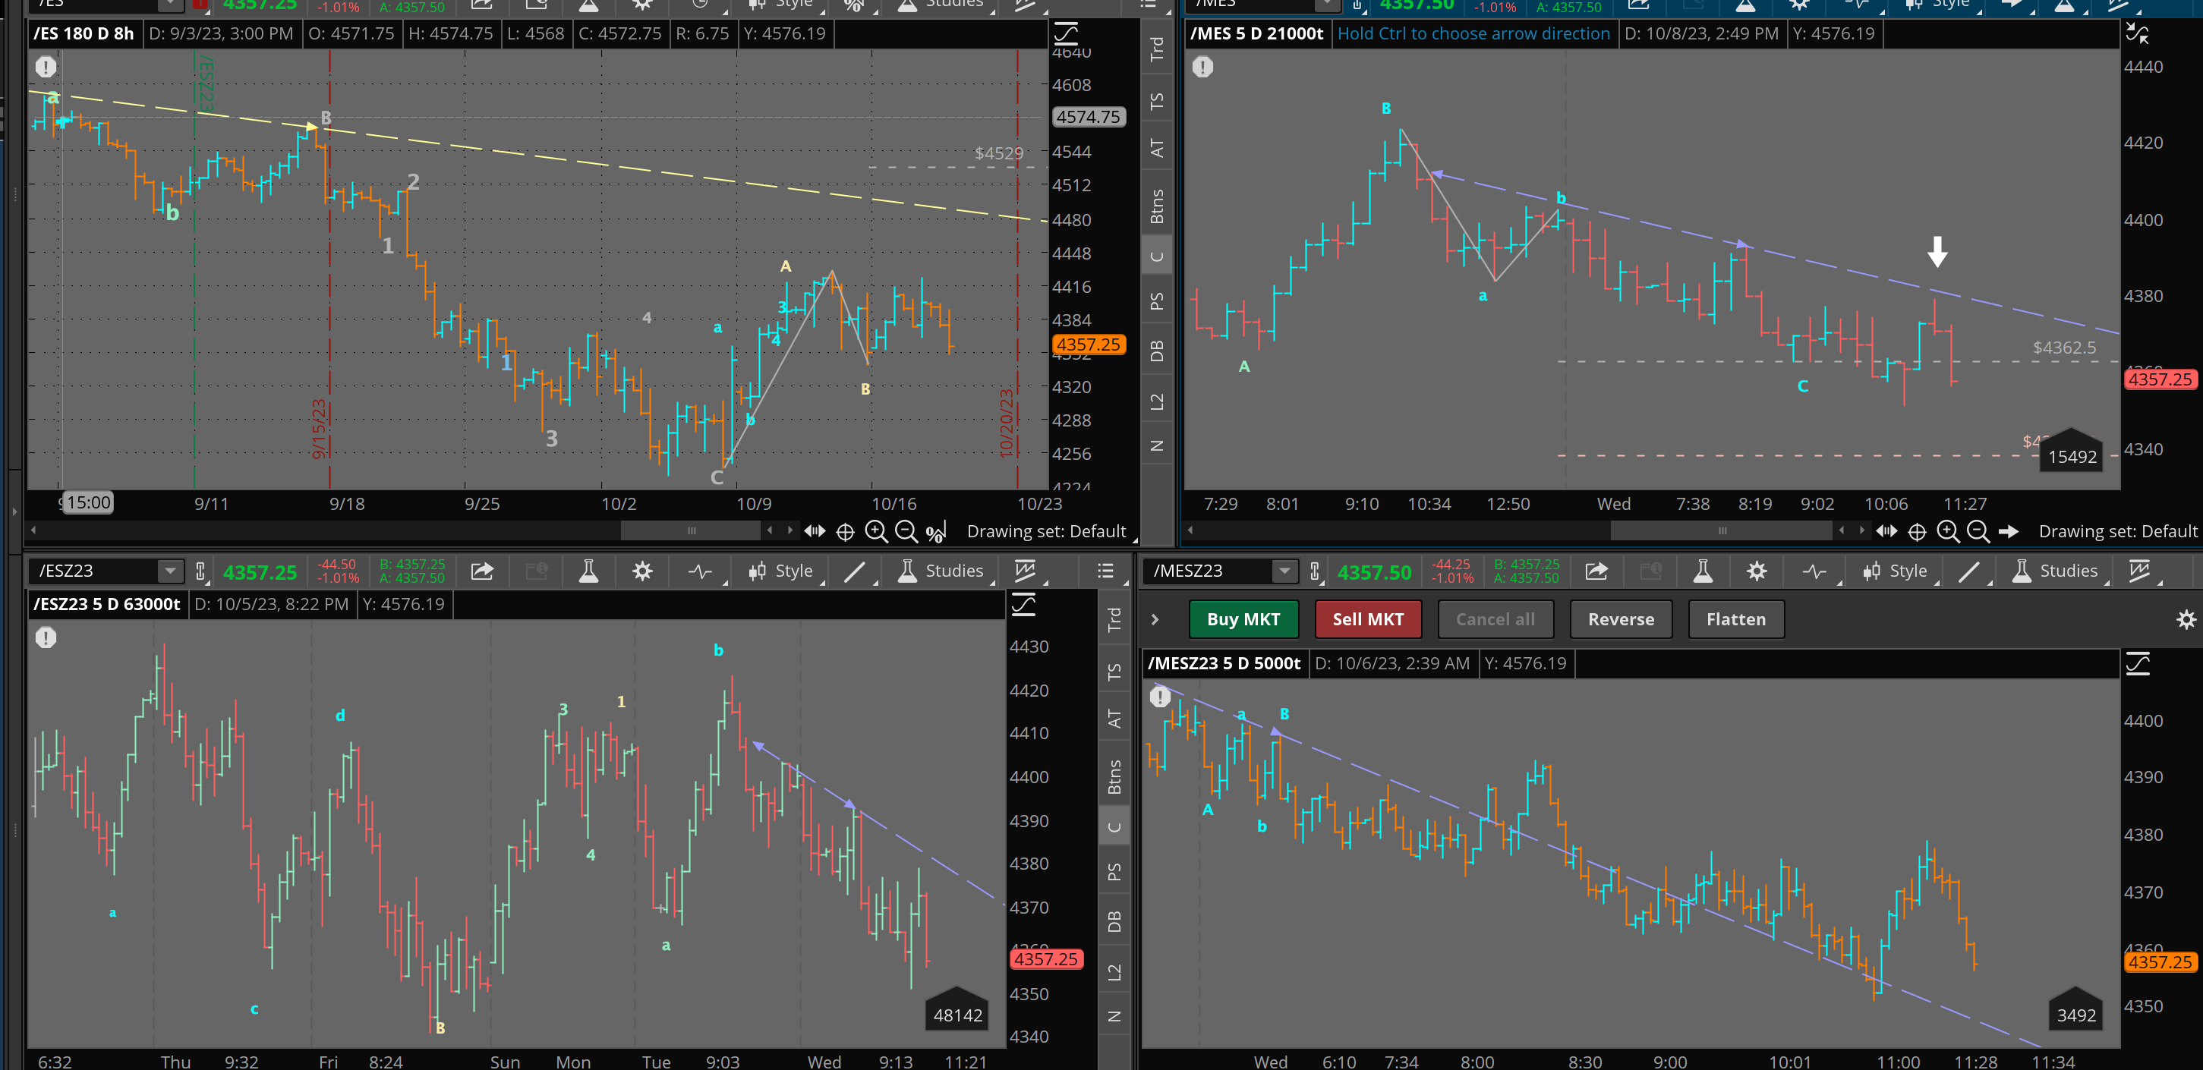This screenshot has width=2203, height=1070.
Task: Click the scroll-right arrow under the /ES 180 D chart
Action: [x=789, y=530]
